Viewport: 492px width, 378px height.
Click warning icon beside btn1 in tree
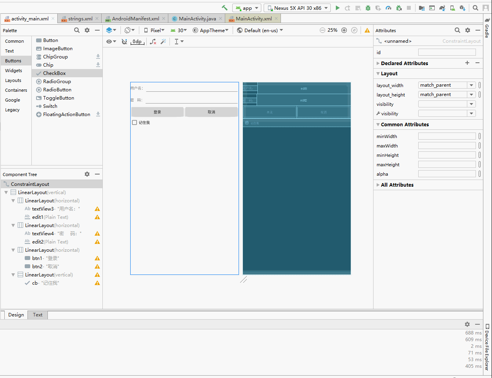(x=97, y=258)
